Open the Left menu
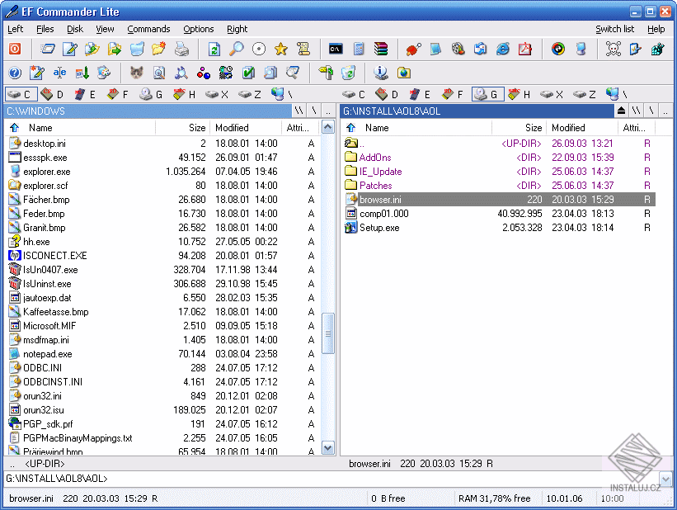This screenshot has width=677, height=510. click(x=15, y=29)
